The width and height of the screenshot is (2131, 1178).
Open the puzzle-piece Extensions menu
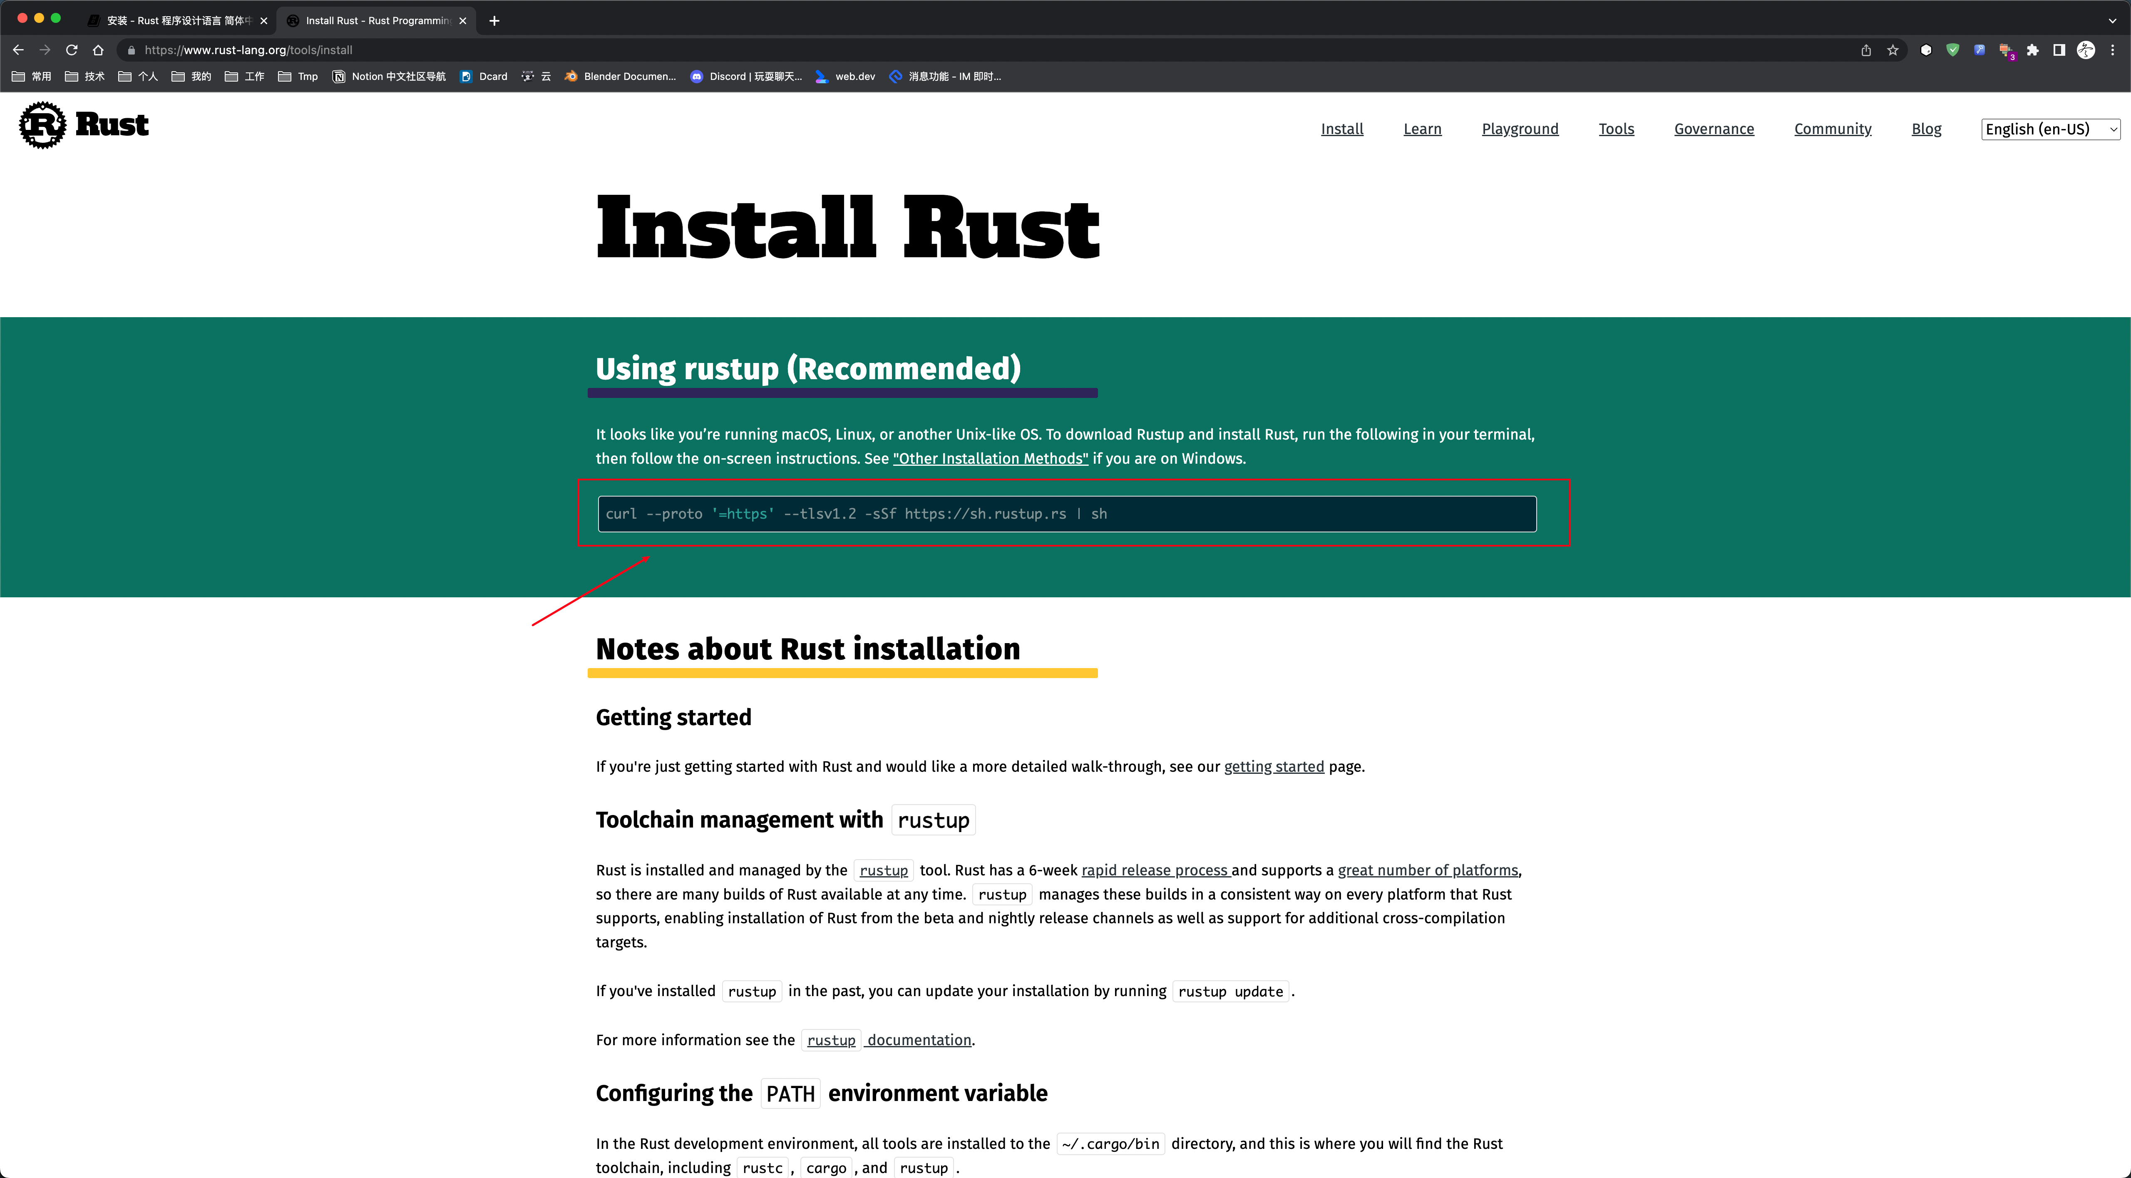pos(2032,50)
